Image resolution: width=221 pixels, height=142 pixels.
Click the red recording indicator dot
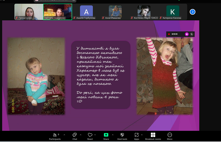pos(169,34)
